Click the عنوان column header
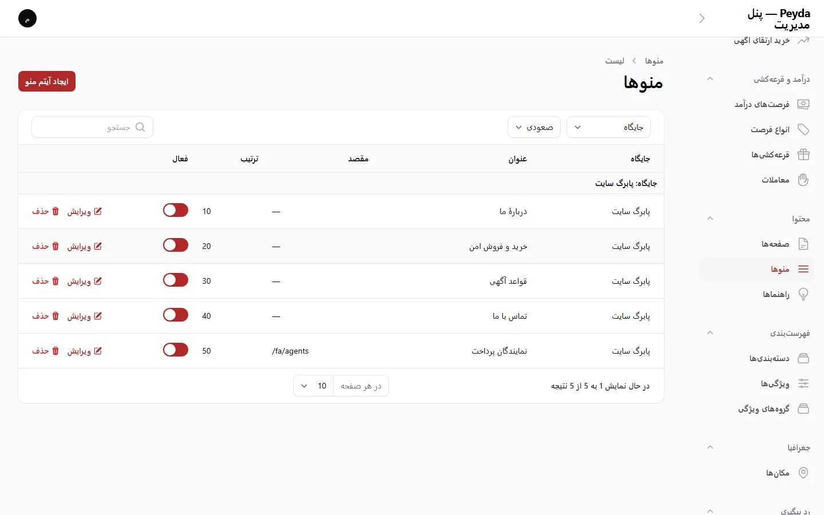The width and height of the screenshot is (824, 515). [x=518, y=159]
